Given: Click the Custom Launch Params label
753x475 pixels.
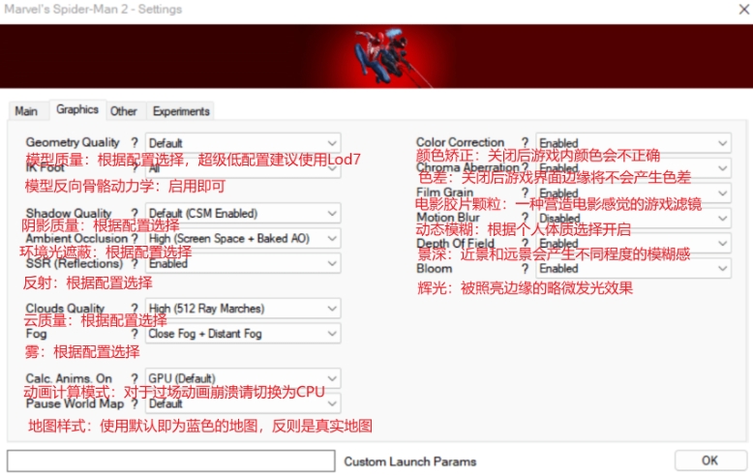Looking at the screenshot, I should click(x=410, y=461).
